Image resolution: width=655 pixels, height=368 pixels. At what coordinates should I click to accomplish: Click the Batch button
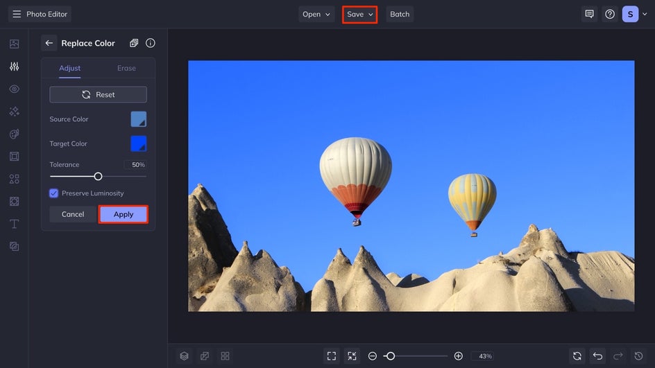(400, 14)
